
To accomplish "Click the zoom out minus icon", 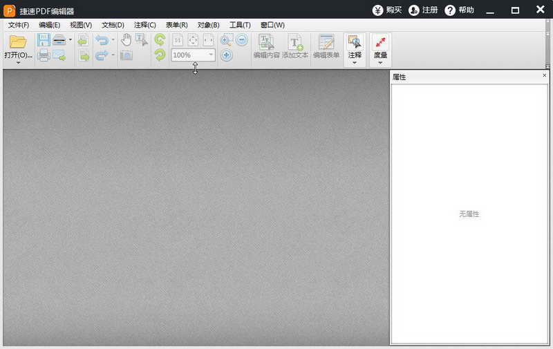I will tap(241, 40).
